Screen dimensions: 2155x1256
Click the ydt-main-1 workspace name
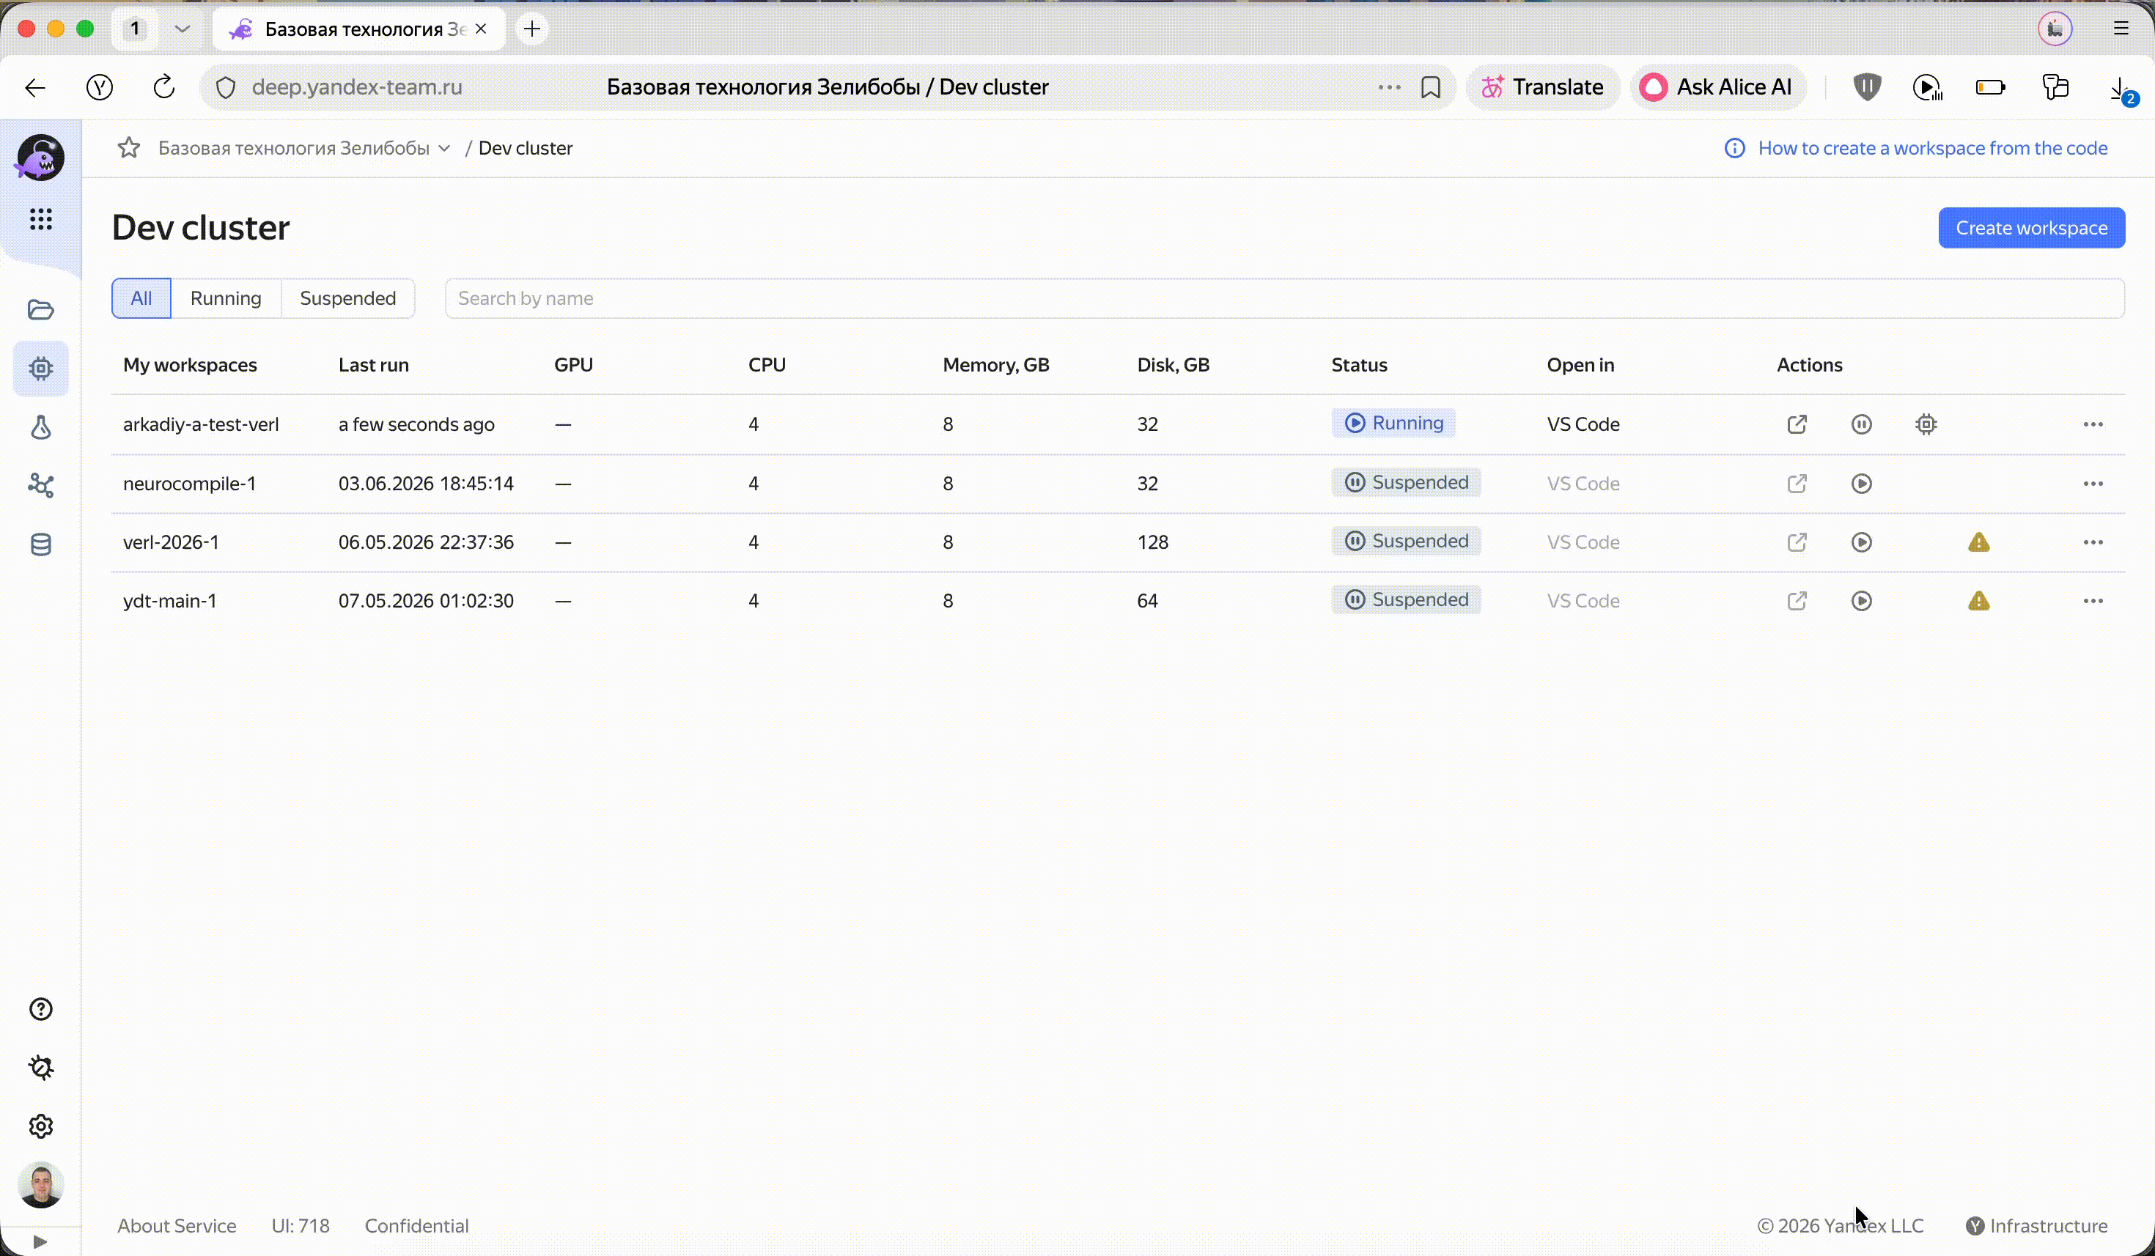coord(170,601)
